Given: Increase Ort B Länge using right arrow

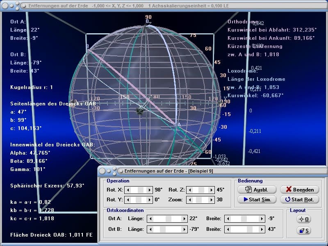Looking at the screenshot, I should 184,229.
